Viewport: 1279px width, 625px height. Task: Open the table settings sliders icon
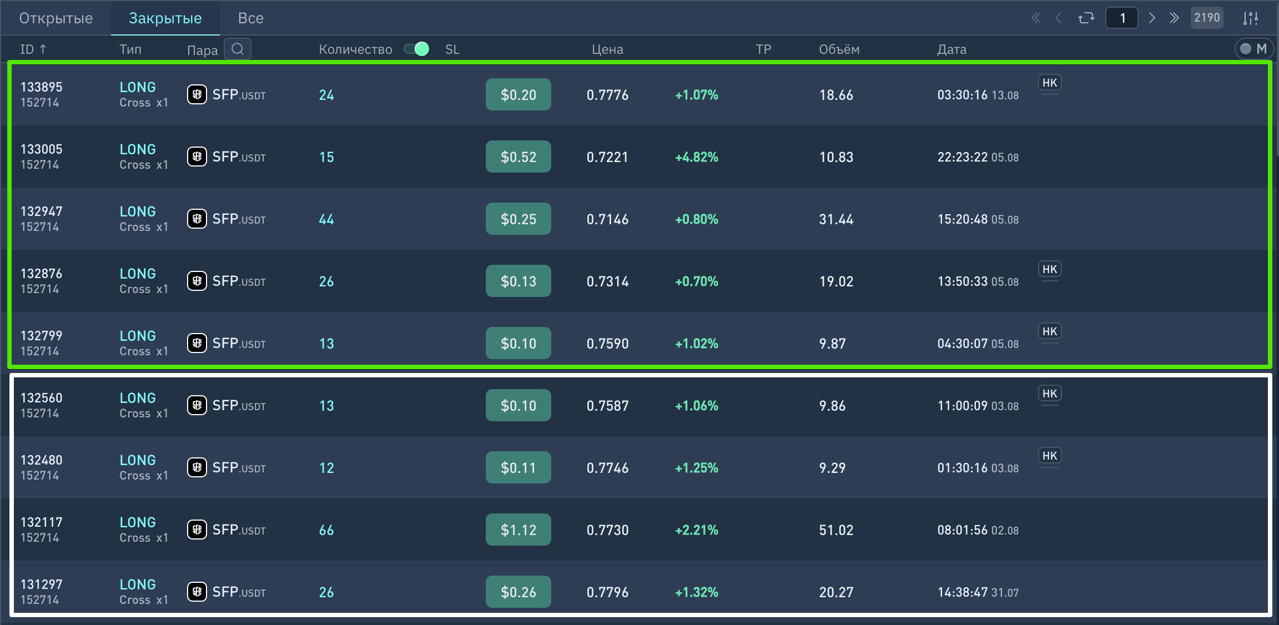pos(1250,18)
